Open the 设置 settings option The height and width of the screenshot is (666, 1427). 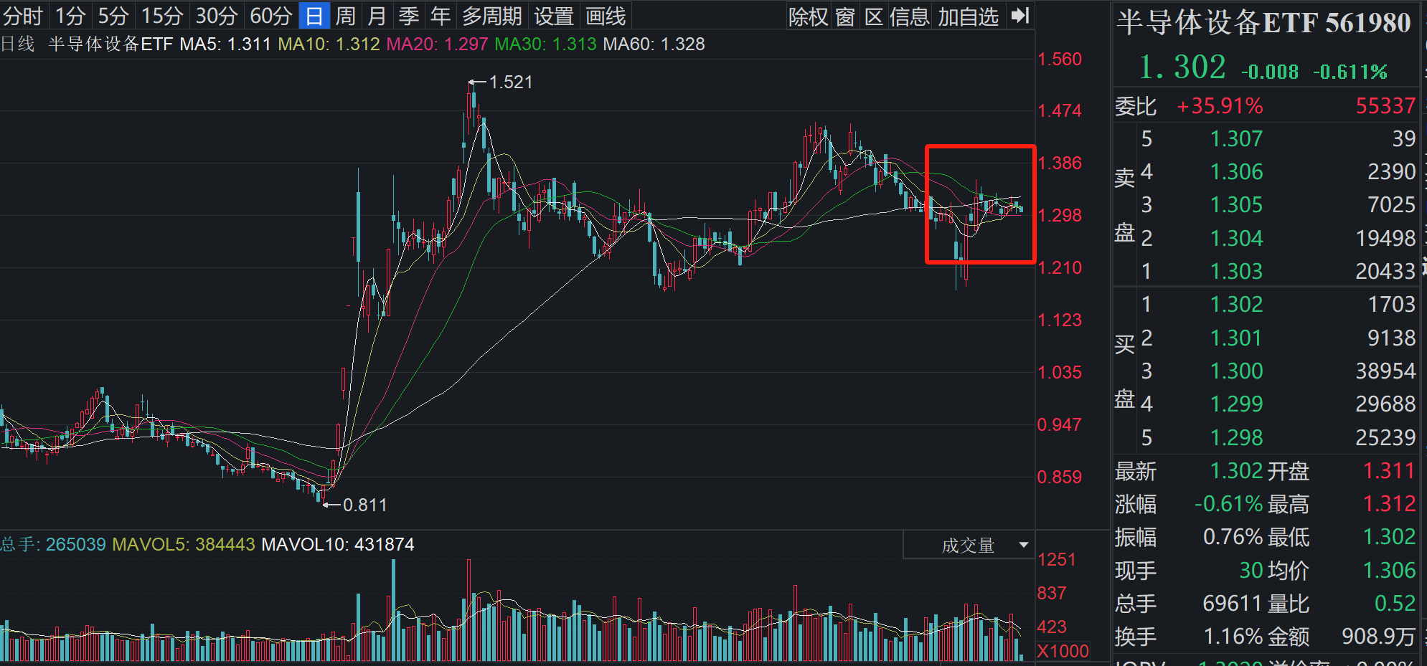point(554,15)
